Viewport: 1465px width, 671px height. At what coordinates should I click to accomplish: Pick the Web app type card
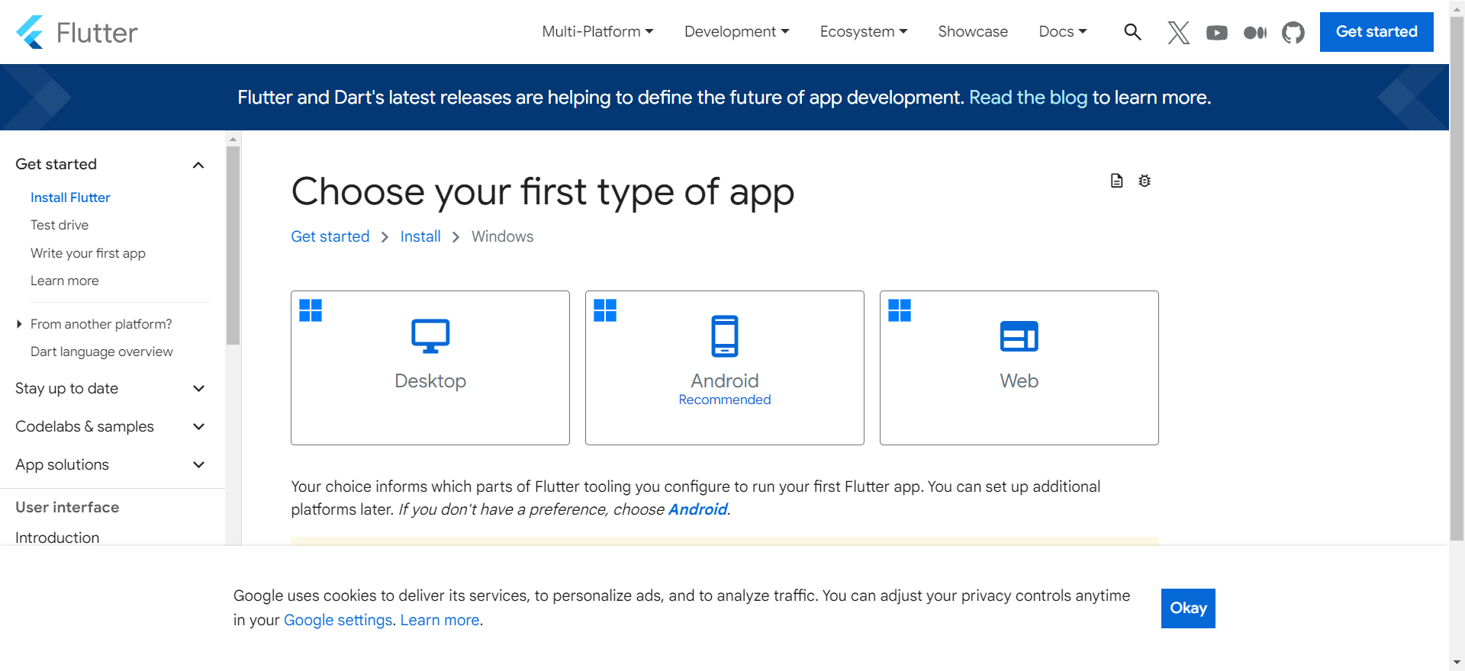click(1019, 368)
